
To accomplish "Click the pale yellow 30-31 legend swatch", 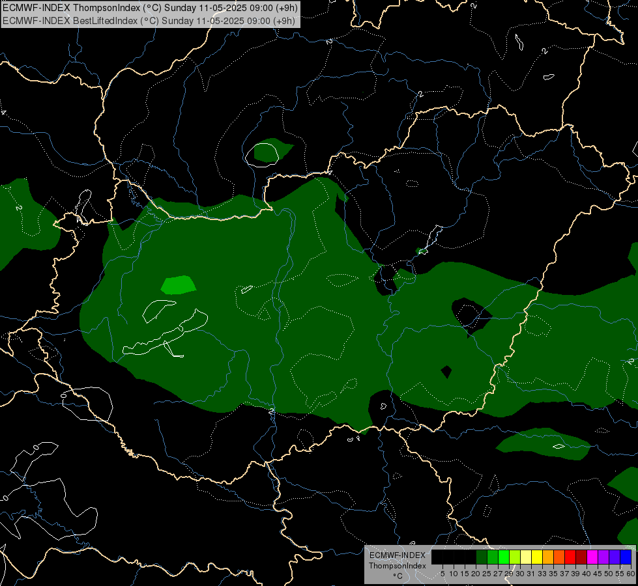I will (x=526, y=557).
